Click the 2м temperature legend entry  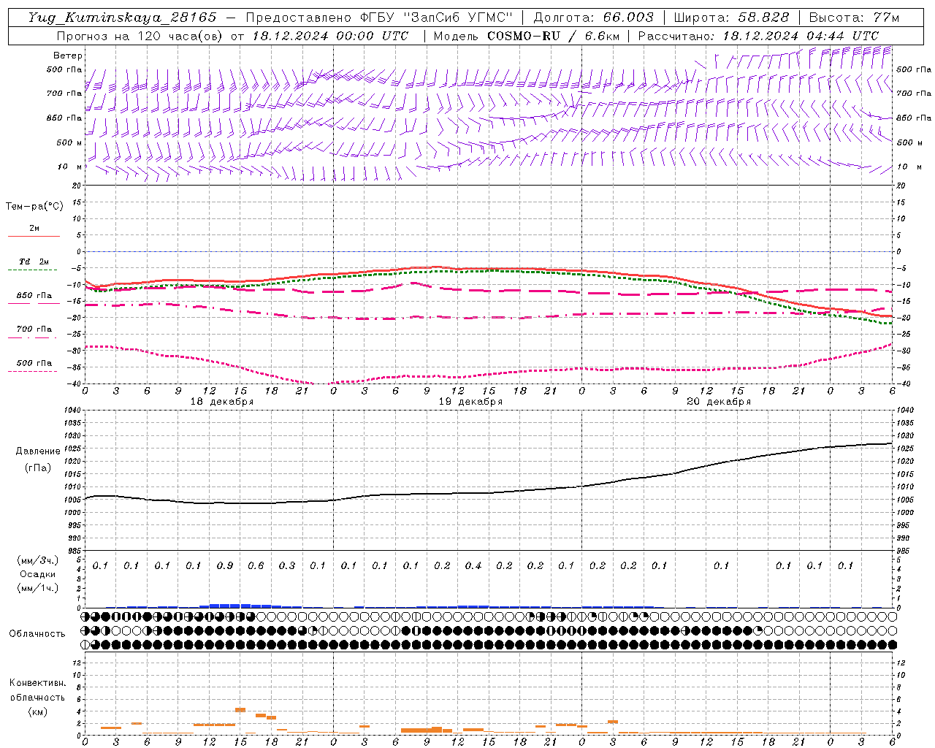[34, 229]
